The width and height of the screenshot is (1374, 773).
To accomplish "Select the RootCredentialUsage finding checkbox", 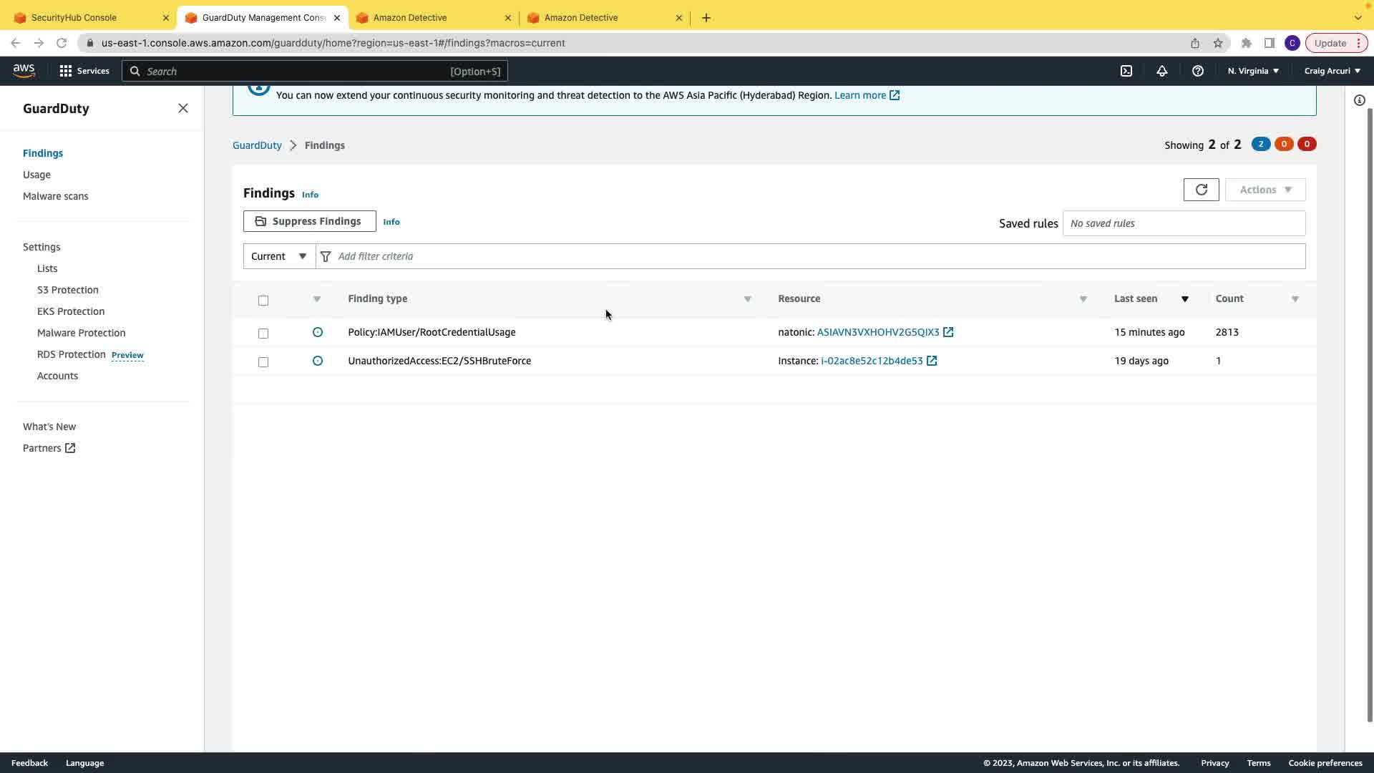I will [263, 333].
